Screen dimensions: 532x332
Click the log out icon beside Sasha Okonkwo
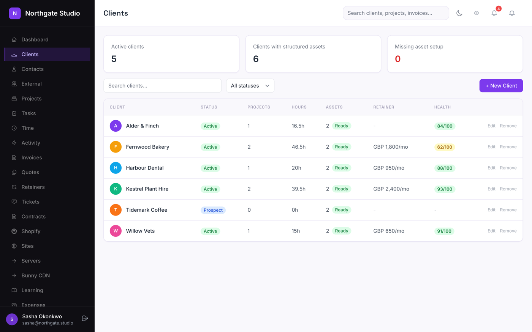click(x=85, y=318)
